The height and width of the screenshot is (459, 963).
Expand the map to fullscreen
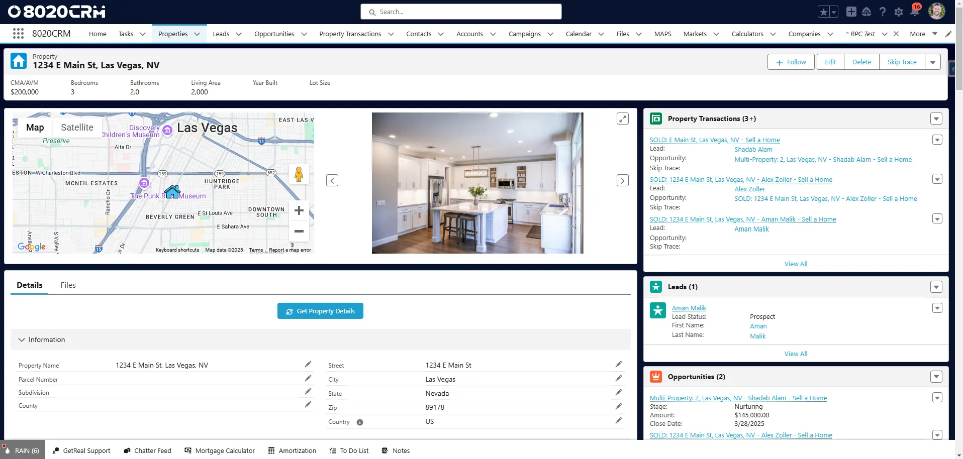[x=623, y=119]
